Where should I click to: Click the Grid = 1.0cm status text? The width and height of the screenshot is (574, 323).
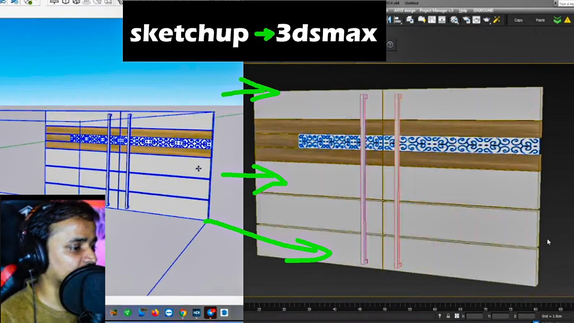click(x=552, y=316)
